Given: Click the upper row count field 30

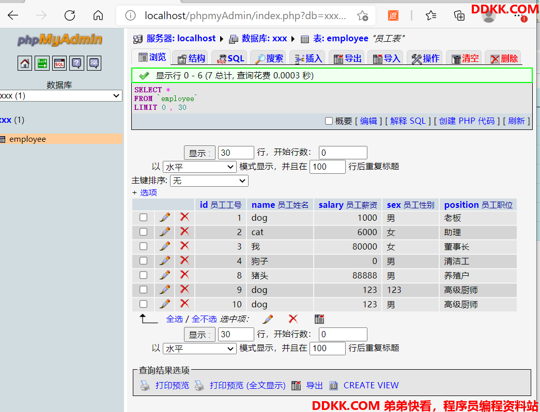Looking at the screenshot, I should [236, 153].
